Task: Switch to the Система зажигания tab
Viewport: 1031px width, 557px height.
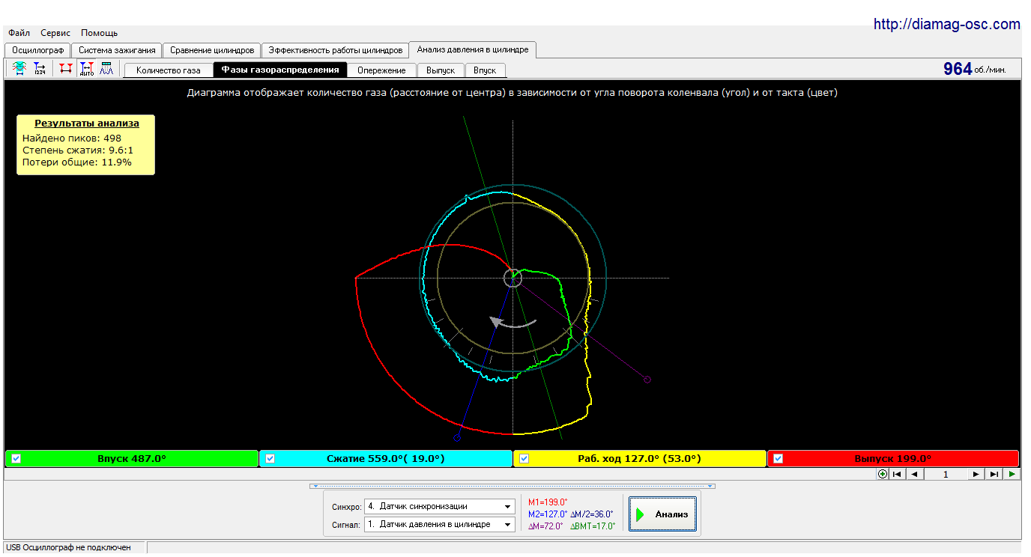Action: point(118,50)
